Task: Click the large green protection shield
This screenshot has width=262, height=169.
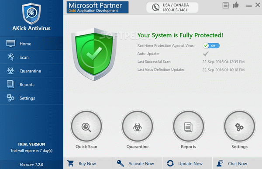Action: coord(94,54)
